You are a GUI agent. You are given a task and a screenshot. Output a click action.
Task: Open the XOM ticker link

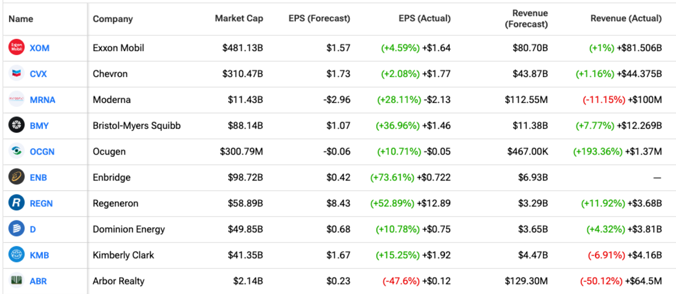(39, 48)
